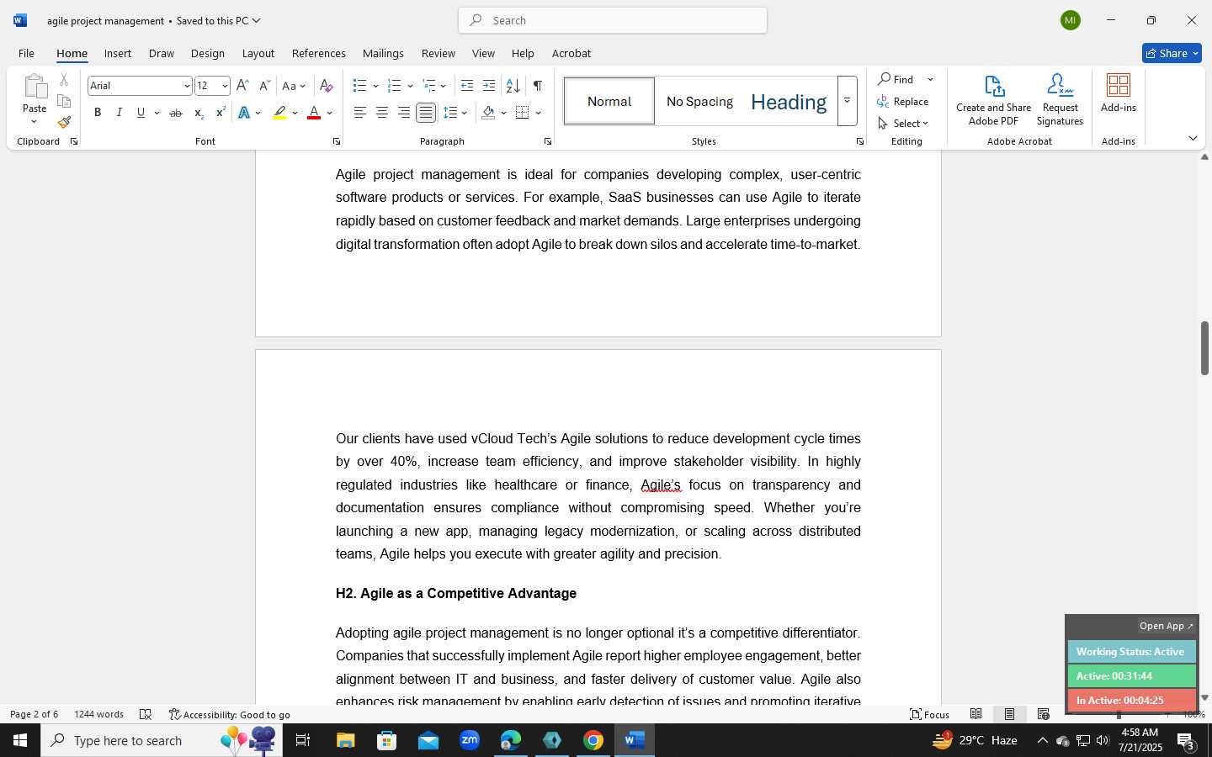The height and width of the screenshot is (757, 1212).
Task: Open Read Mode view in status bar
Action: [976, 714]
